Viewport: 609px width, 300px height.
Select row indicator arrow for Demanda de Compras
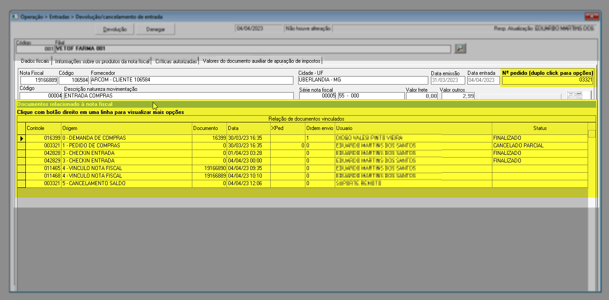coord(21,138)
